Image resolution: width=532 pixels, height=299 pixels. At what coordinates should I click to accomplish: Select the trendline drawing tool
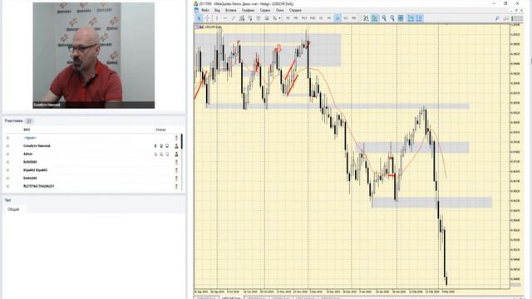click(x=234, y=18)
